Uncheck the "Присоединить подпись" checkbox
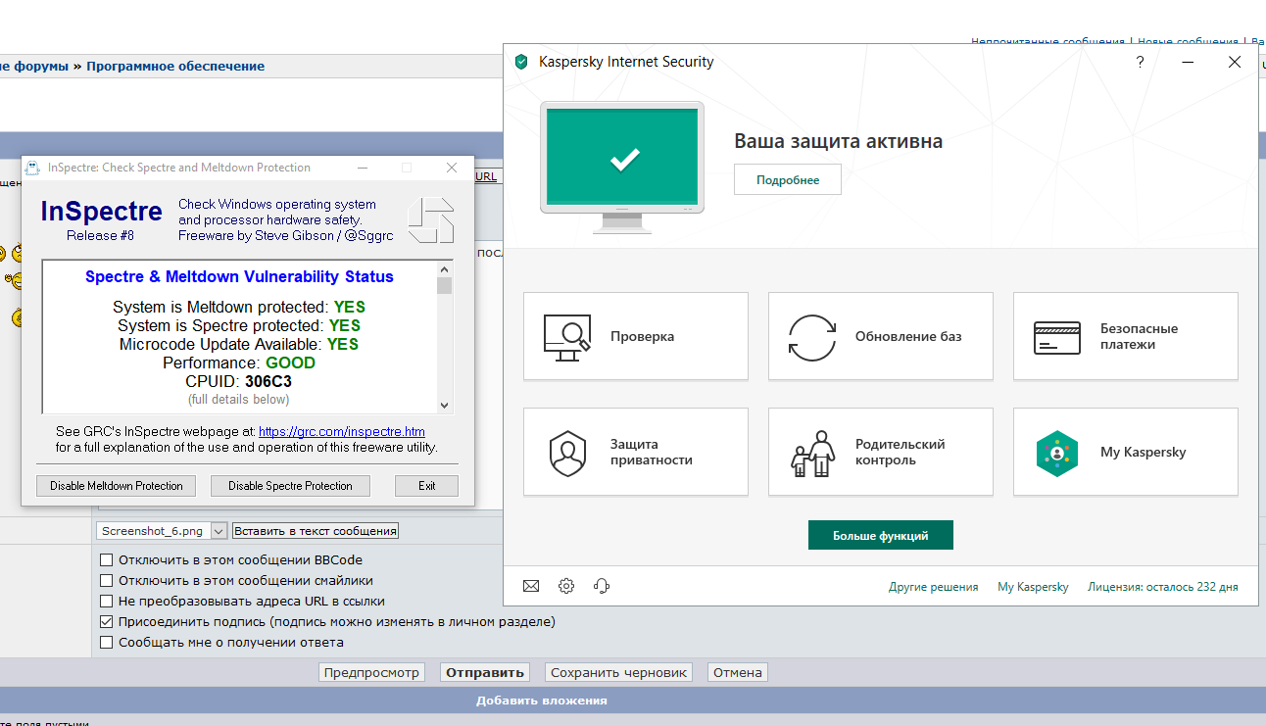 (x=106, y=622)
